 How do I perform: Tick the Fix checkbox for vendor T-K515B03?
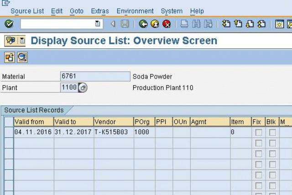tap(259, 132)
